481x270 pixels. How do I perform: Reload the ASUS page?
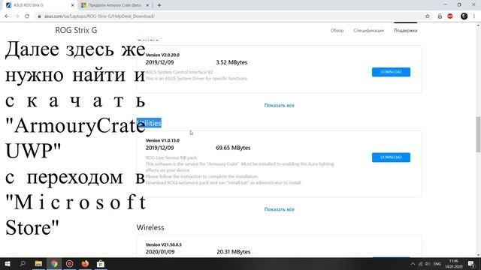pos(27,16)
